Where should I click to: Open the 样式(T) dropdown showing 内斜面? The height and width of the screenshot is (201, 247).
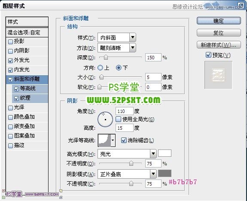[x=117, y=37]
